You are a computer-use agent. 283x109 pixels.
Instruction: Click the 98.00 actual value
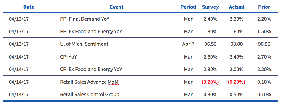point(237,44)
